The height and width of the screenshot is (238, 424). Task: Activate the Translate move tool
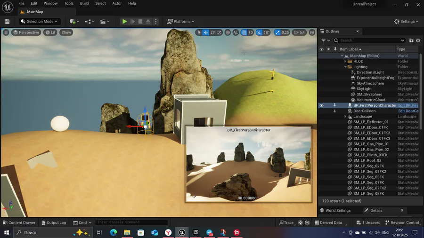[206, 32]
